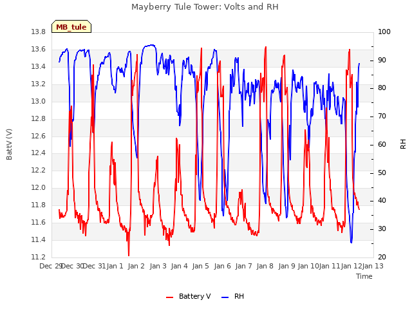Click the 20 RH tick label

382,257
